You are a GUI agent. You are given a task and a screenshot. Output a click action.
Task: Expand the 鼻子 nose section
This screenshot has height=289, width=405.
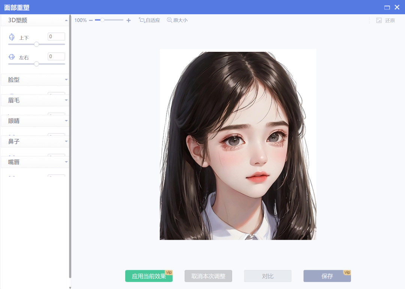(x=35, y=141)
